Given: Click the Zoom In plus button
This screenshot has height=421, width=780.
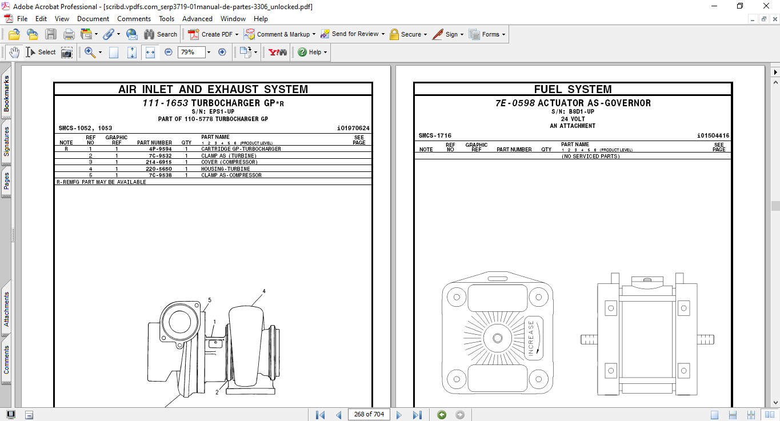Looking at the screenshot, I should [x=222, y=52].
